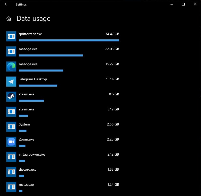The height and width of the screenshot is (196, 201).
Task: Click the mstsc.exe app icon
Action: point(11,187)
